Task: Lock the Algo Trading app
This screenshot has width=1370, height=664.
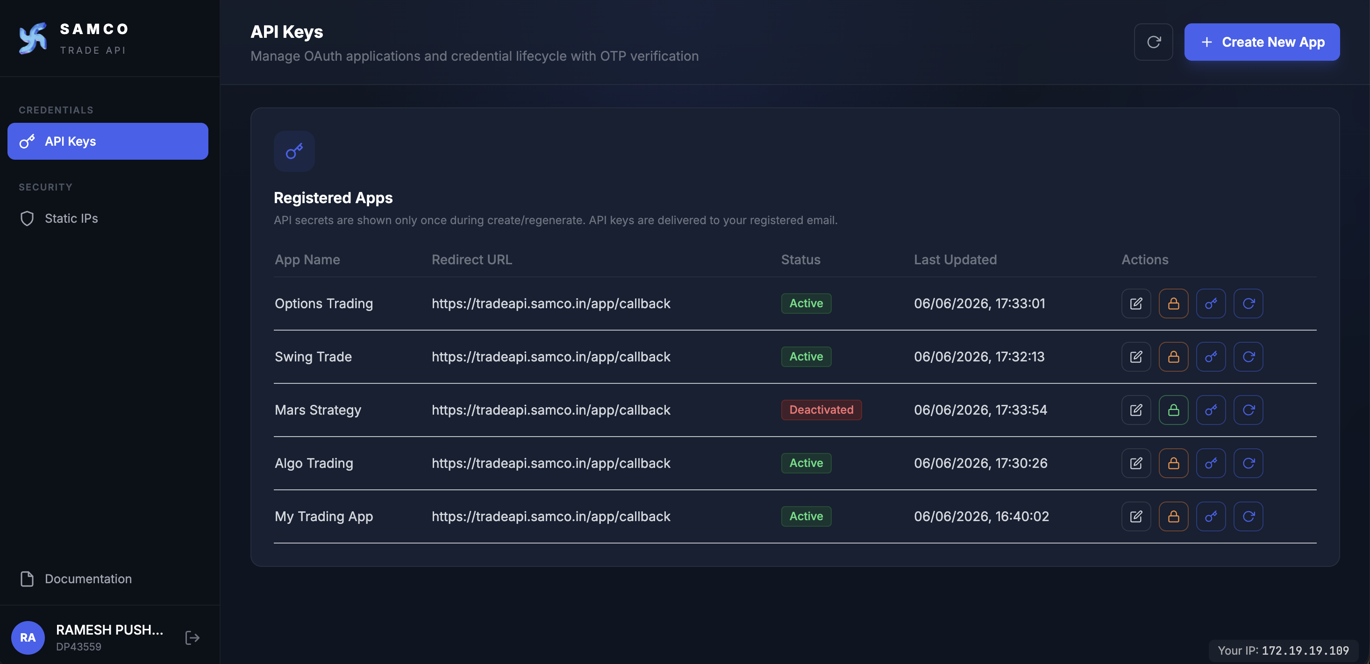Action: (x=1173, y=463)
